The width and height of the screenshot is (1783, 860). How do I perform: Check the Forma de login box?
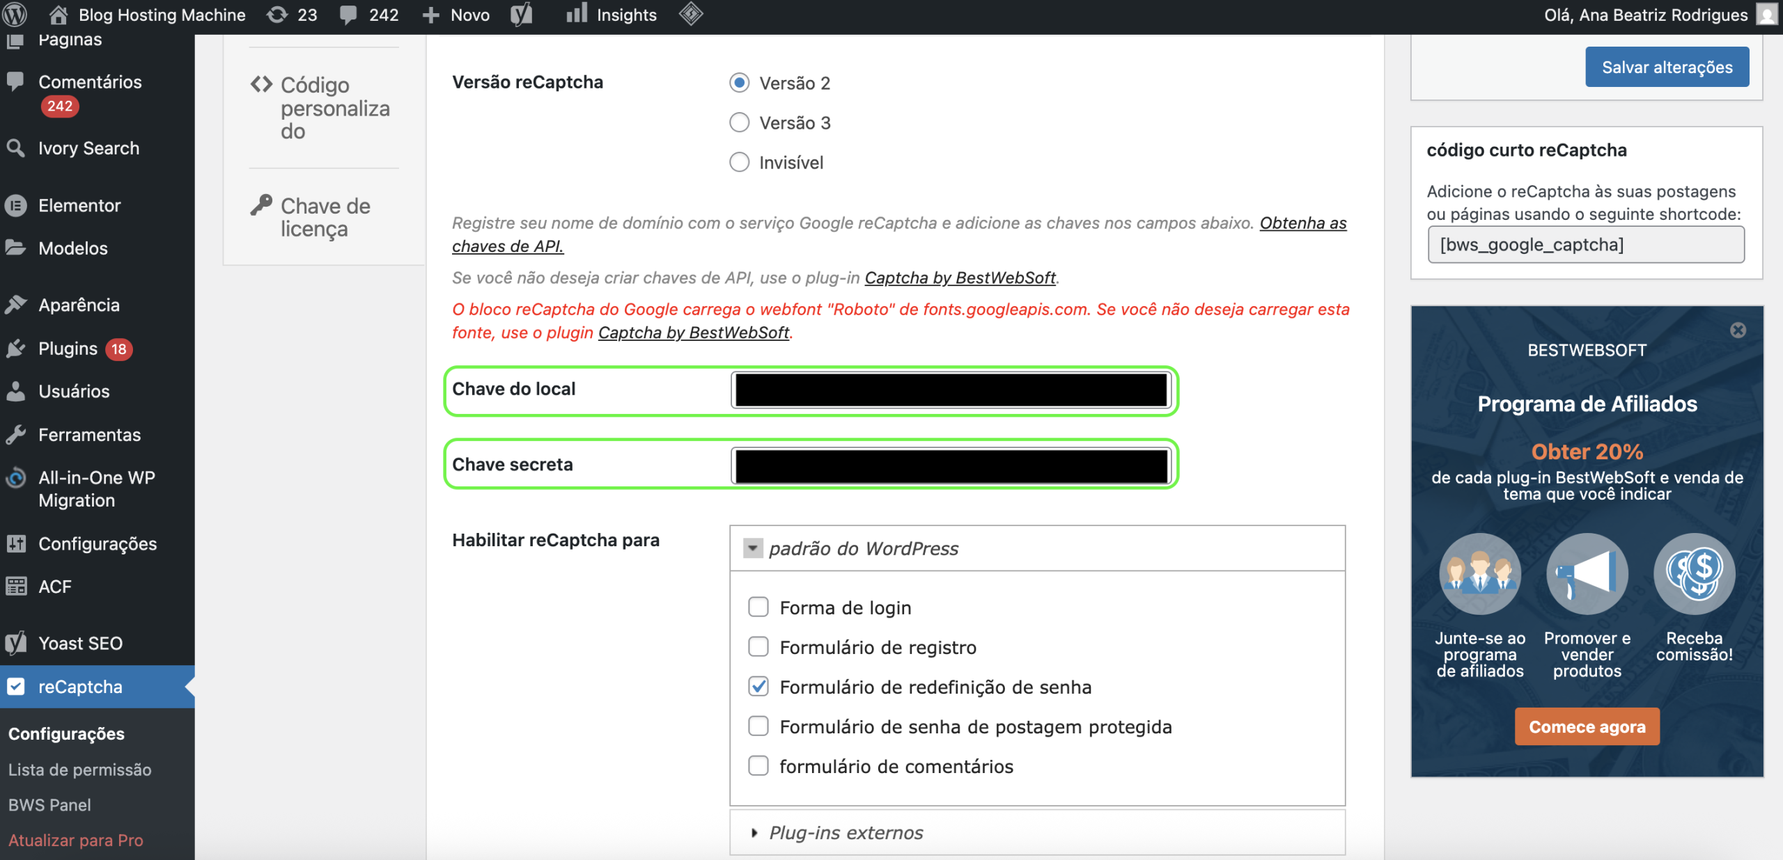pos(758,607)
